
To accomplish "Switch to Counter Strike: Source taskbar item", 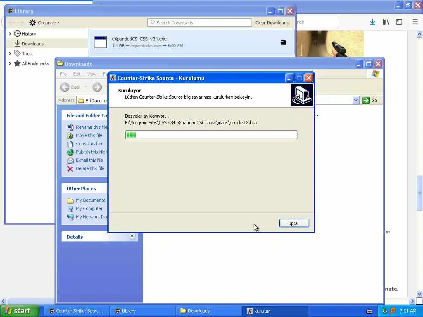I will pos(76,311).
